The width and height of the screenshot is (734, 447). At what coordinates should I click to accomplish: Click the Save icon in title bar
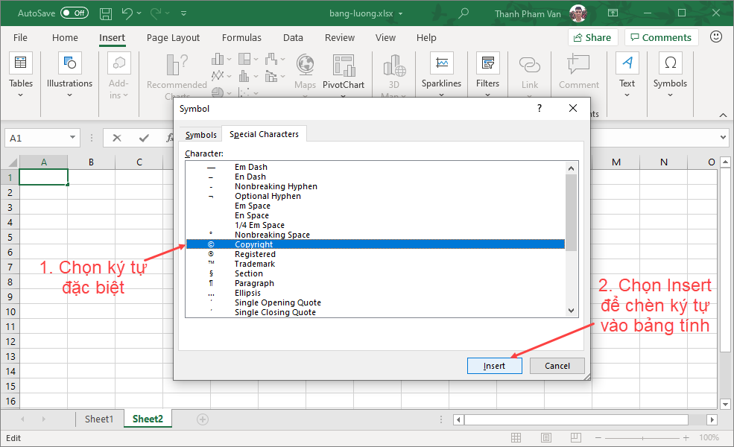coord(106,13)
